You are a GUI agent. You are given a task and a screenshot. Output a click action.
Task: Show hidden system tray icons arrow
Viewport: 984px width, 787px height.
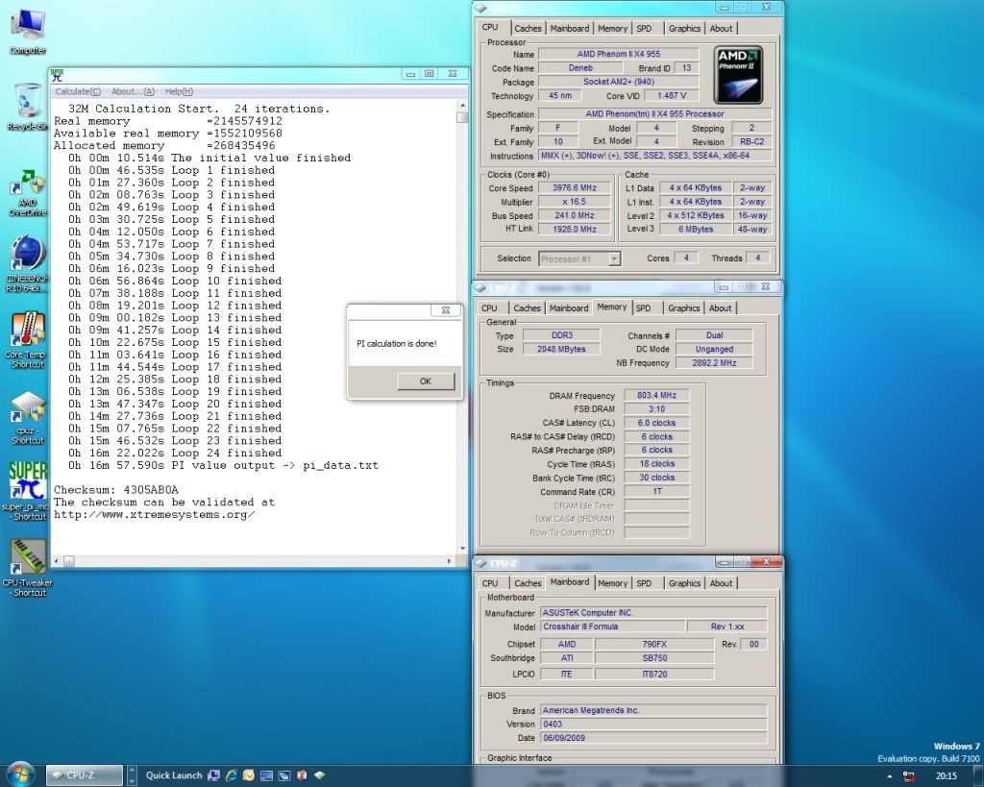pos(891,775)
